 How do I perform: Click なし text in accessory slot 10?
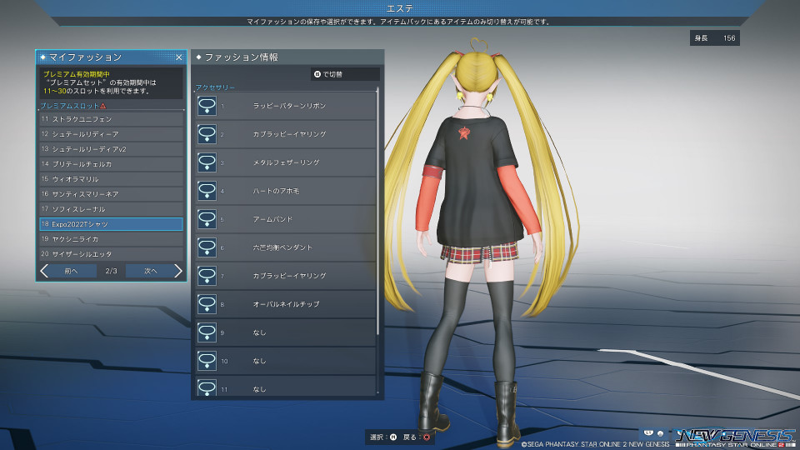(259, 361)
